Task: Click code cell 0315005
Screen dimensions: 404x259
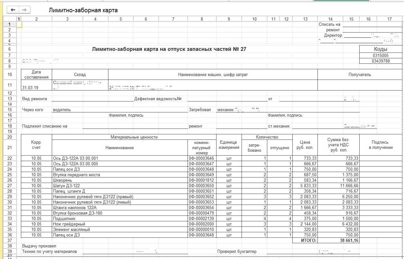Action: click(381, 55)
